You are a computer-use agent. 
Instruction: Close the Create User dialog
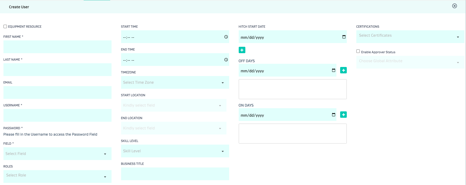(455, 6)
